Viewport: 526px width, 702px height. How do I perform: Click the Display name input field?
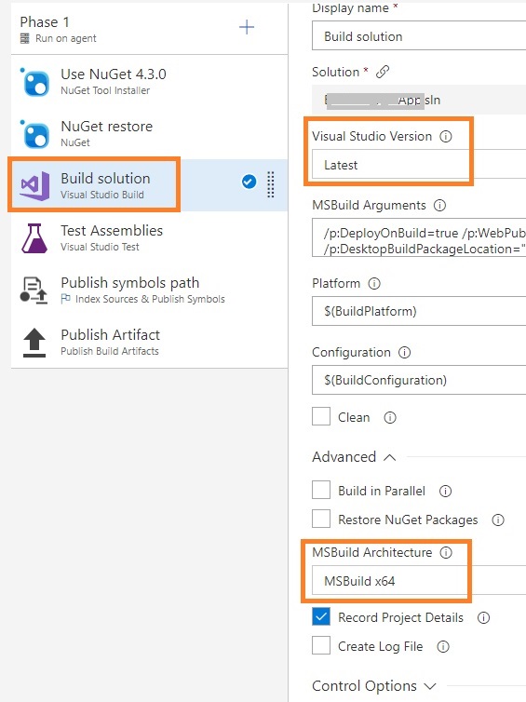click(419, 36)
